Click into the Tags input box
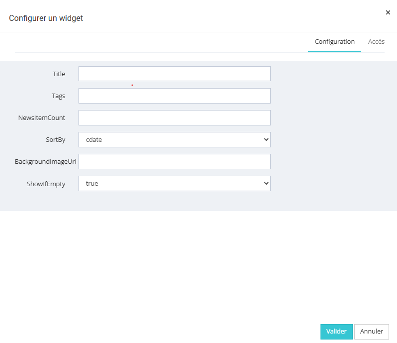 point(174,96)
